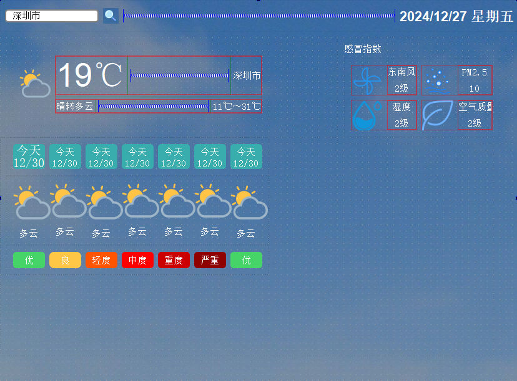Select the 2级 value under 东南风
The image size is (517, 381).
[x=401, y=89]
